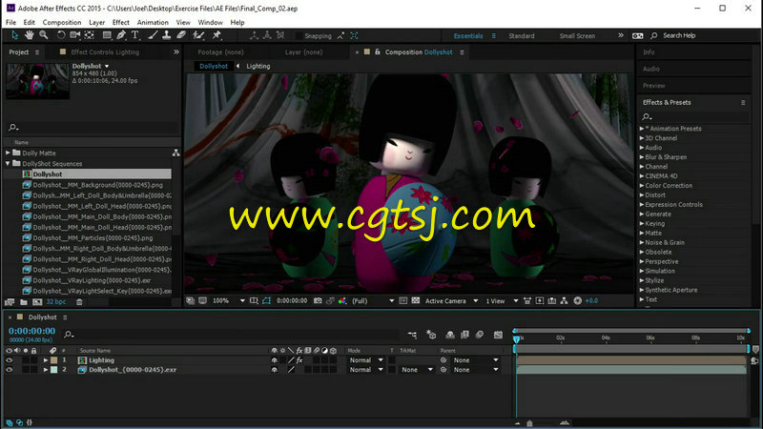Expand the Dollyshot exr layer properties

(x=45, y=370)
